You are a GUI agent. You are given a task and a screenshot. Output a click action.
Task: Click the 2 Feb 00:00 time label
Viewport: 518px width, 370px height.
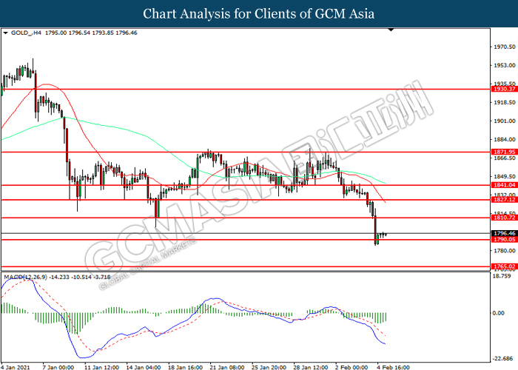(351, 367)
